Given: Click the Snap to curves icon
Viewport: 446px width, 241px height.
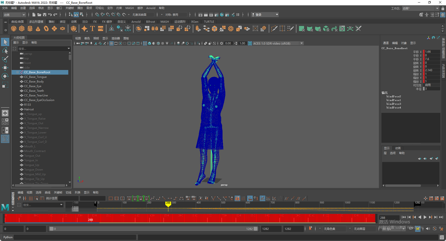Looking at the screenshot, I should [103, 15].
